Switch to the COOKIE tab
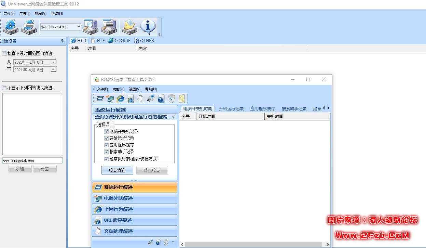Image resolution: width=426 pixels, height=248 pixels. click(x=119, y=40)
